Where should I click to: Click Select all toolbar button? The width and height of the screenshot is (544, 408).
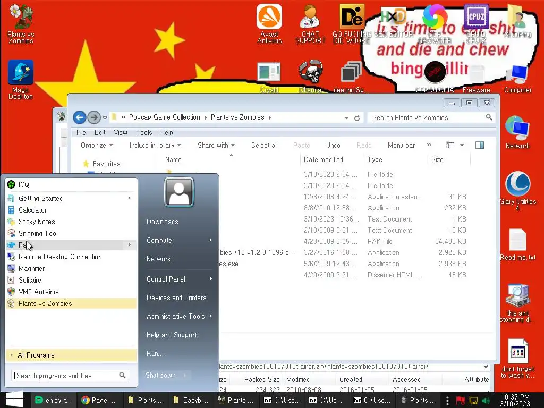click(265, 146)
